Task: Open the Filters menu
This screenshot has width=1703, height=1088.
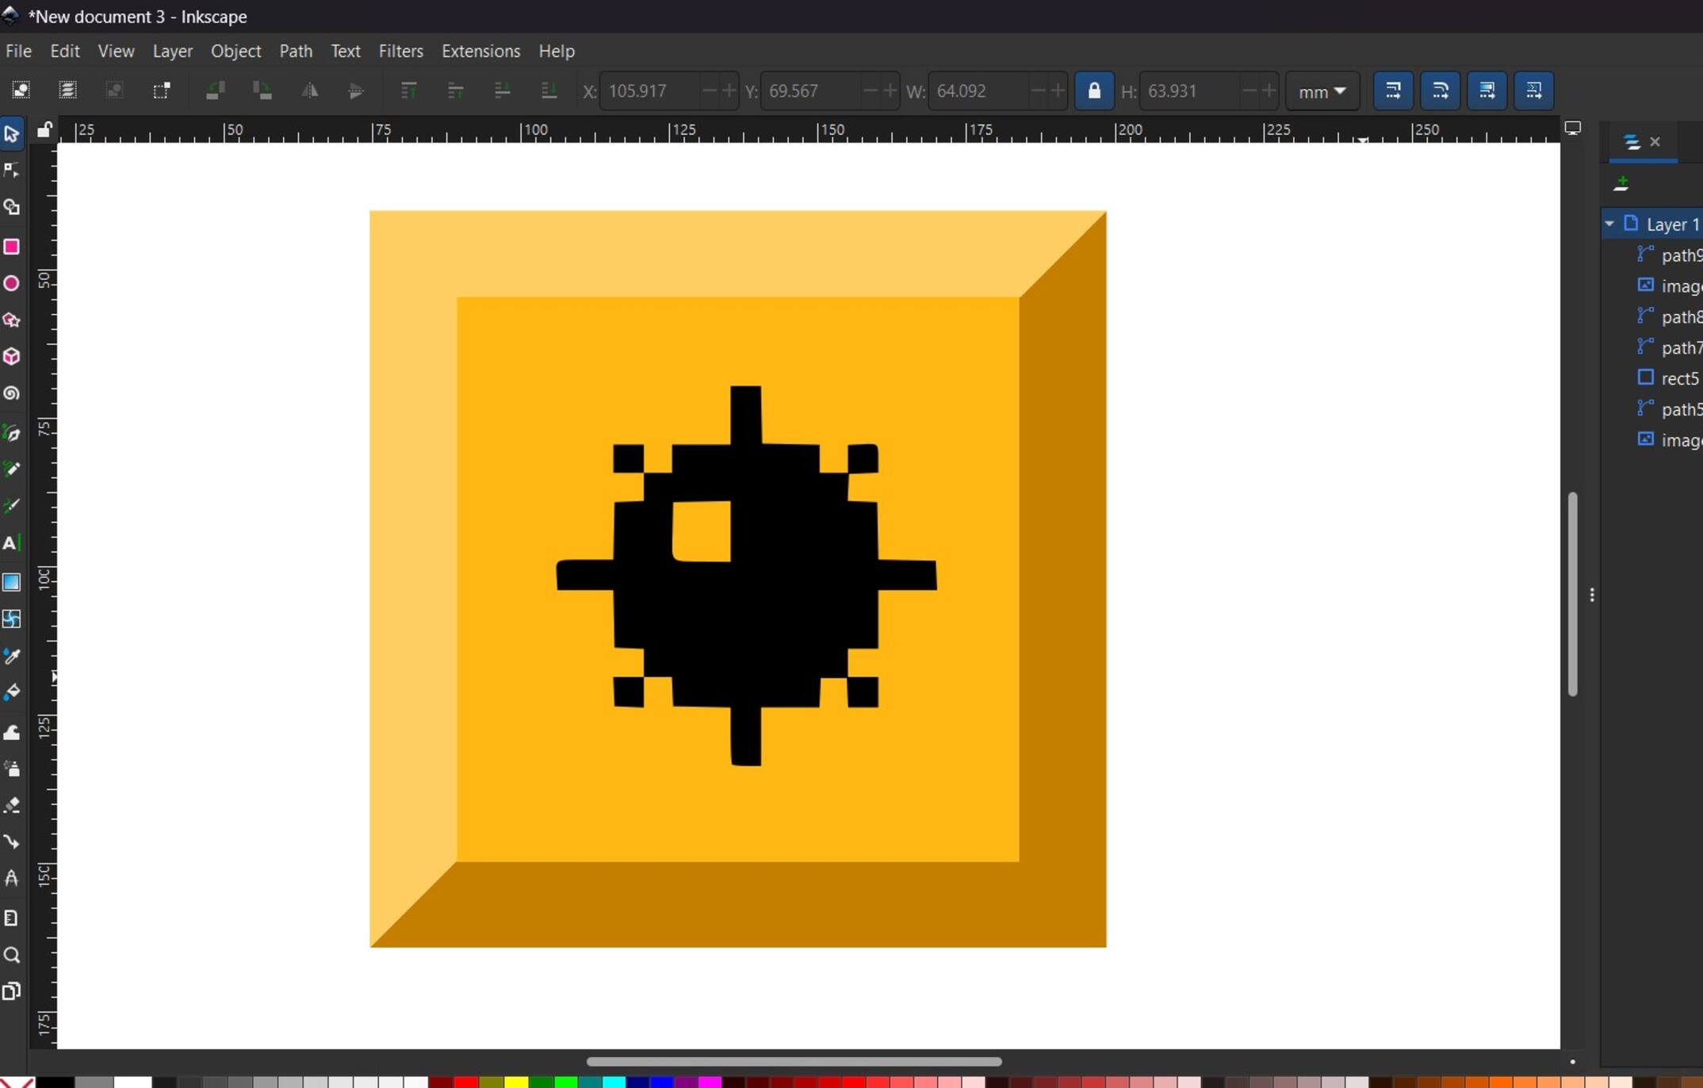Action: tap(400, 51)
